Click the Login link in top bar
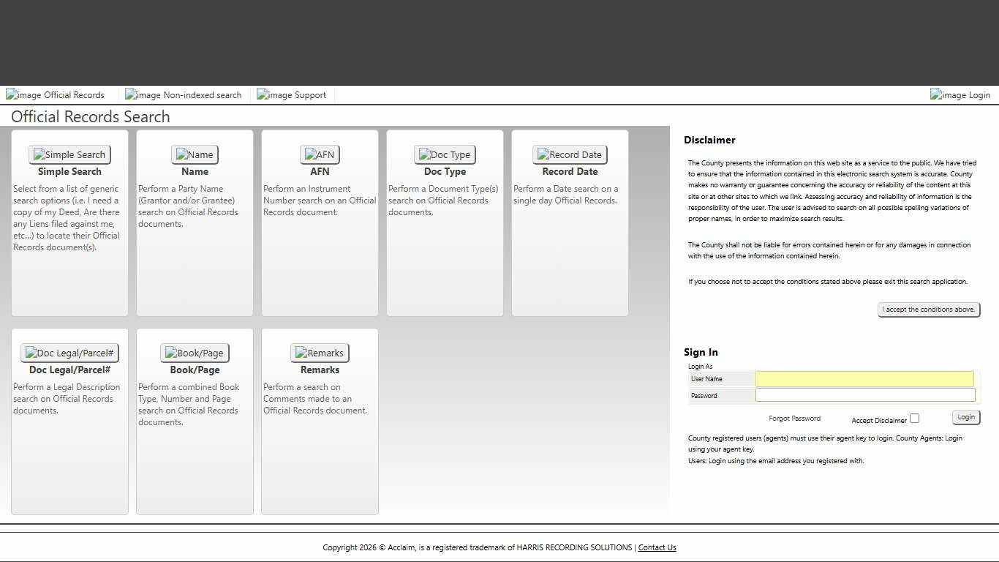 coord(960,95)
